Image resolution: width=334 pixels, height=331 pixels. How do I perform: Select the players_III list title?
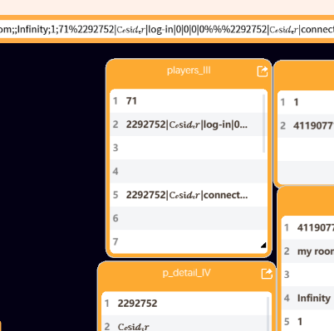189,71
